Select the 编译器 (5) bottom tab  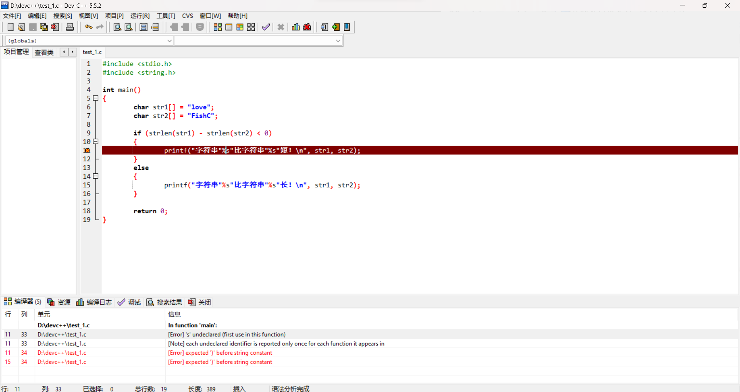coord(23,302)
